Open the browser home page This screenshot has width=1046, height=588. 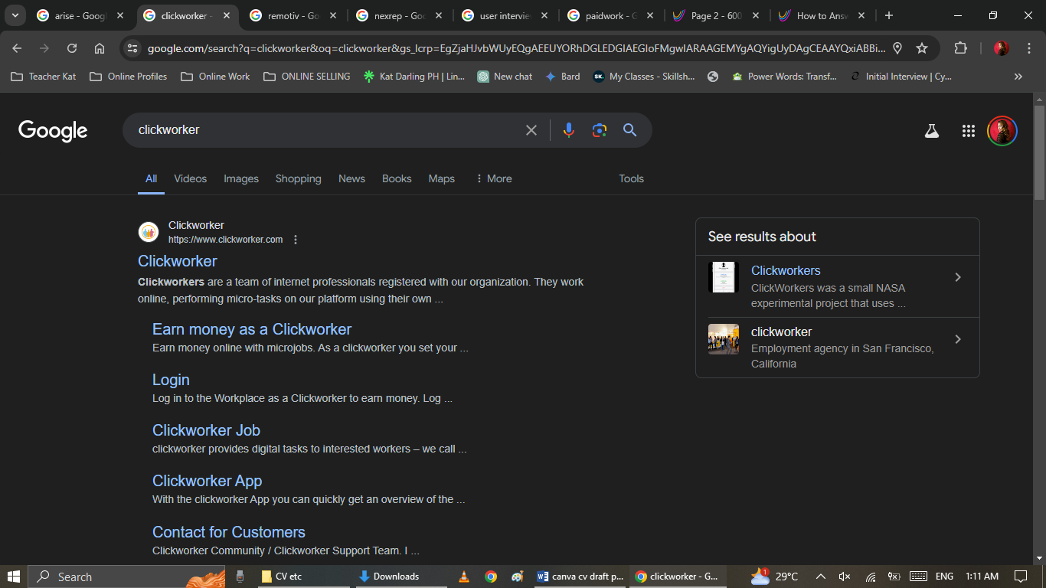pyautogui.click(x=100, y=48)
